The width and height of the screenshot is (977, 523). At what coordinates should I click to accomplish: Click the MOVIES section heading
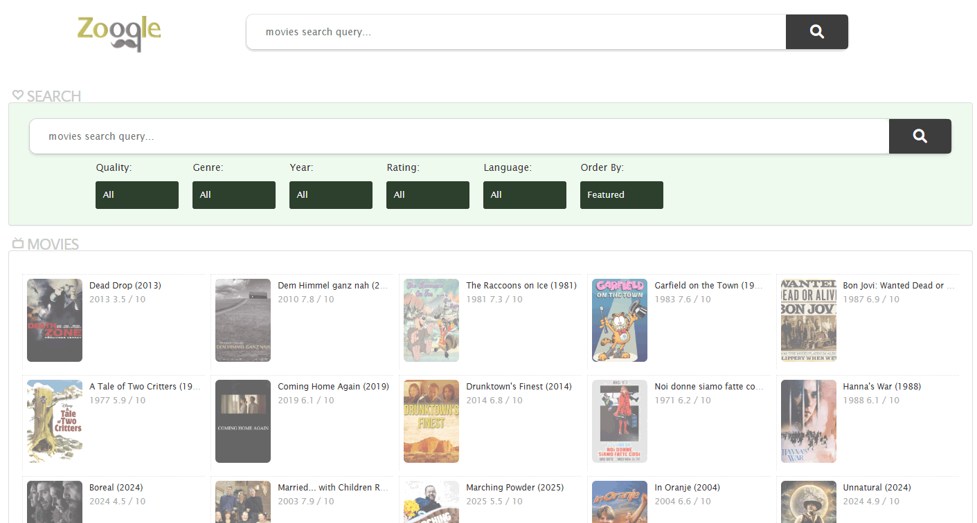pyautogui.click(x=53, y=244)
